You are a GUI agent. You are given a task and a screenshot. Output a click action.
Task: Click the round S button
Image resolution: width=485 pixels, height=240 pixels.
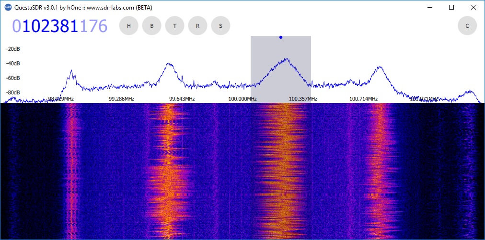220,26
